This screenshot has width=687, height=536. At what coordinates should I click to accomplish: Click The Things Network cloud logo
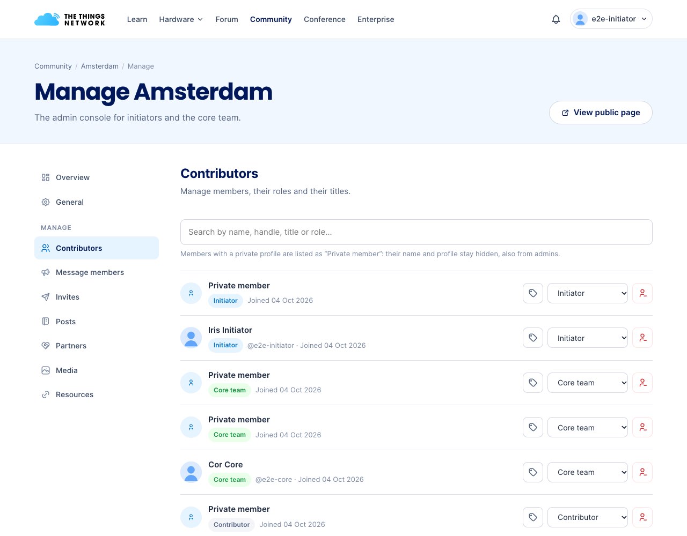coord(70,19)
